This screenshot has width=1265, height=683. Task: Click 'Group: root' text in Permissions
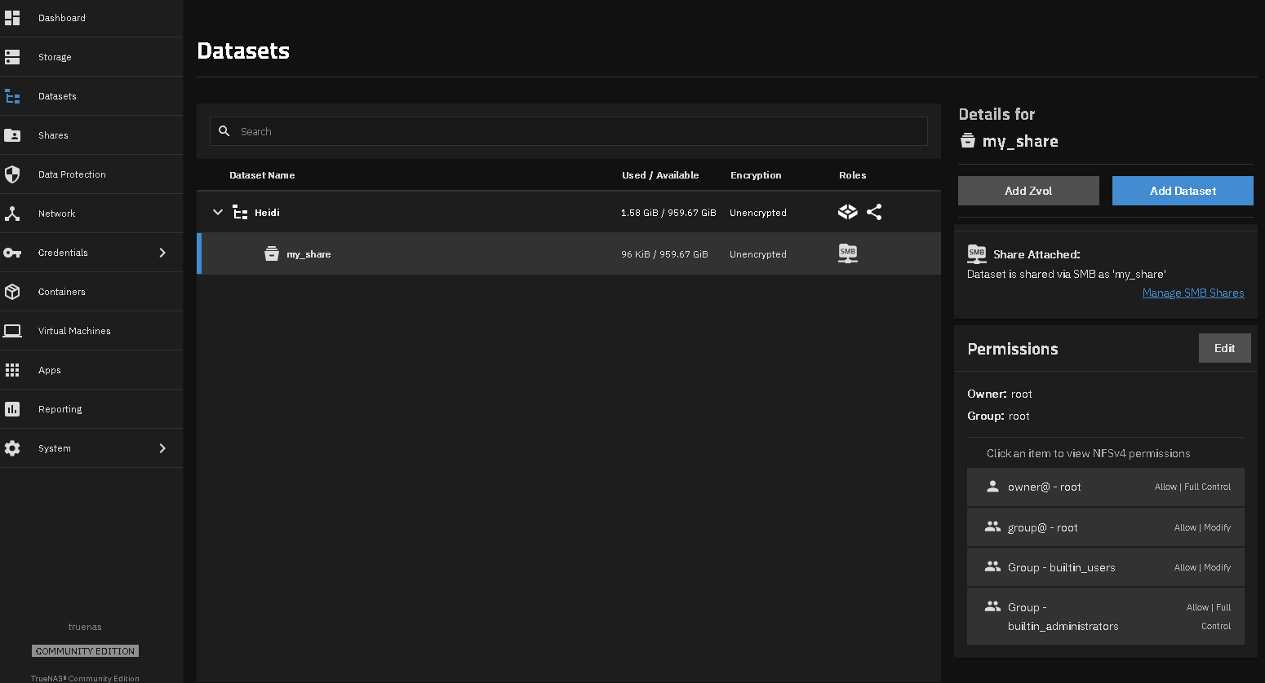click(998, 416)
